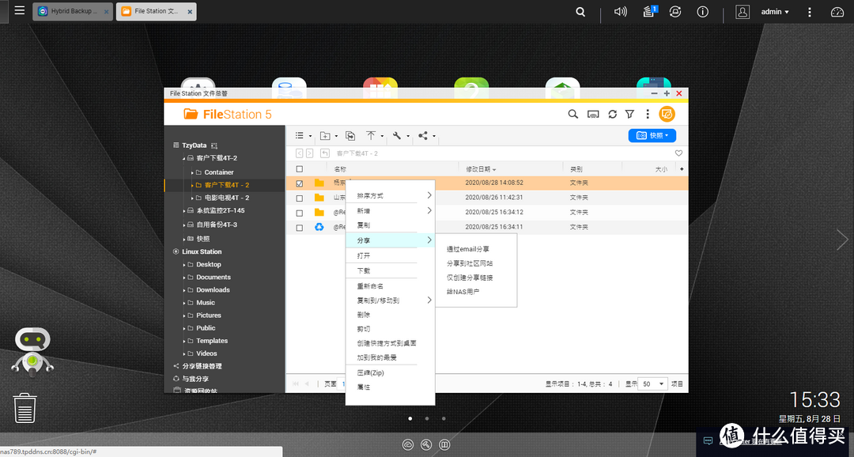Go up to the parent folder
Image resolution: width=854 pixels, height=457 pixels.
[x=325, y=153]
